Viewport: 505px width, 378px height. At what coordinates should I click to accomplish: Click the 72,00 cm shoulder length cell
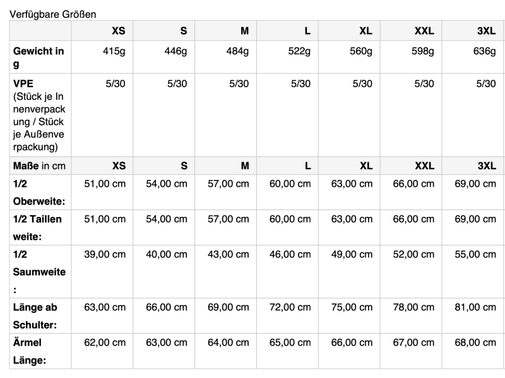pos(290,307)
